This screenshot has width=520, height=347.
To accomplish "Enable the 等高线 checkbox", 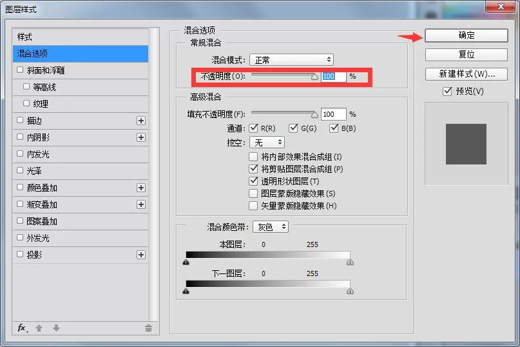I will [26, 86].
